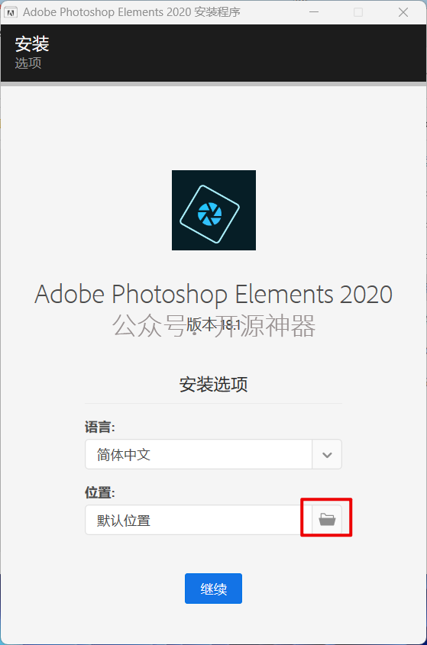The image size is (427, 645).
Task: Click the 语言 field label
Action: tap(99, 427)
